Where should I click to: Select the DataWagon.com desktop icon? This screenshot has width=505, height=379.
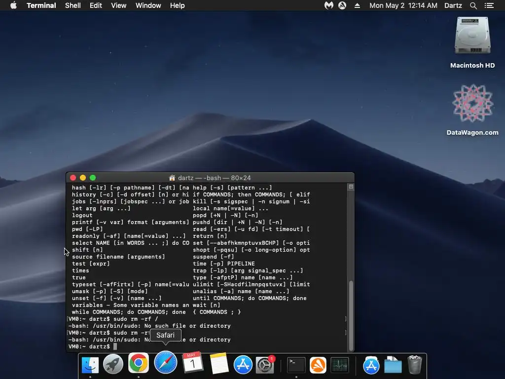click(x=472, y=110)
